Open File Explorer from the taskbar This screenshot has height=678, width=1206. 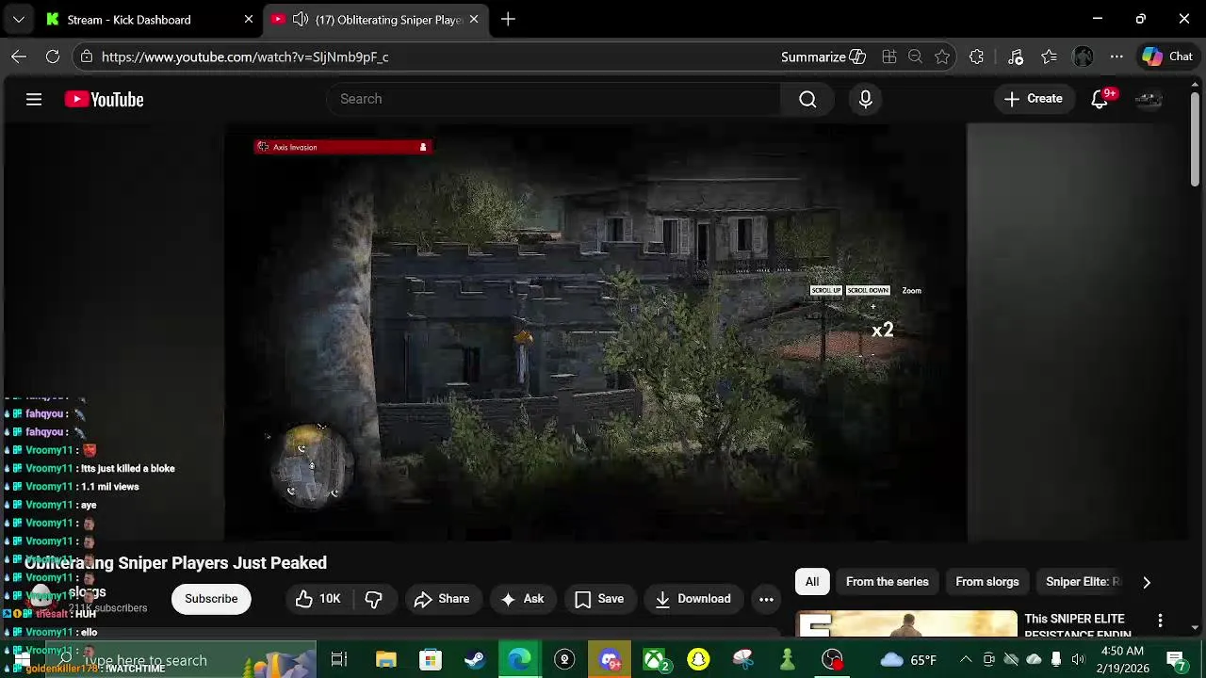386,659
